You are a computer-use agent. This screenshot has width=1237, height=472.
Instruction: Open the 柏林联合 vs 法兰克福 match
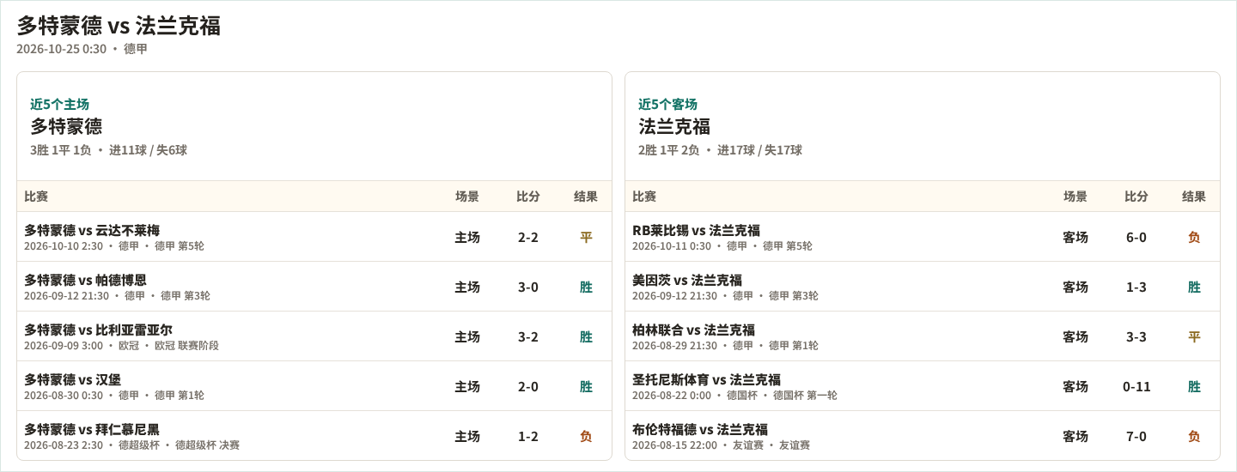point(923,336)
